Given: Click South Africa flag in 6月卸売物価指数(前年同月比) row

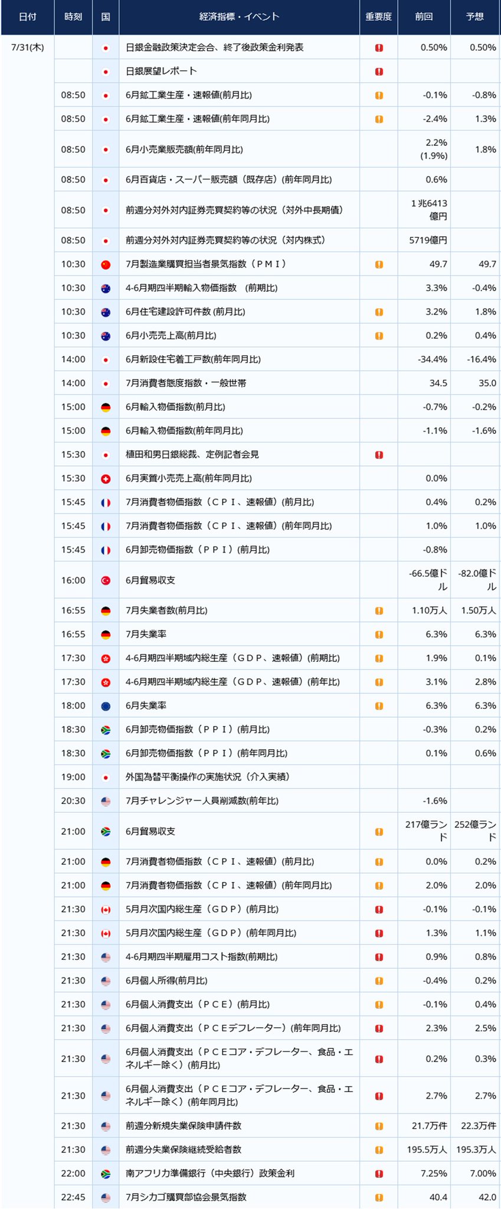Looking at the screenshot, I should coord(106,754).
